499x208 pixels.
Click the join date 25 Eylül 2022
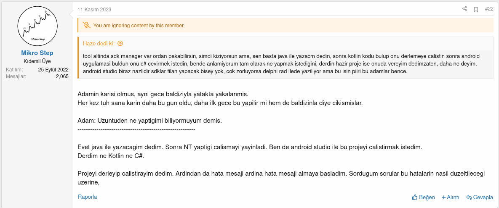click(x=53, y=70)
